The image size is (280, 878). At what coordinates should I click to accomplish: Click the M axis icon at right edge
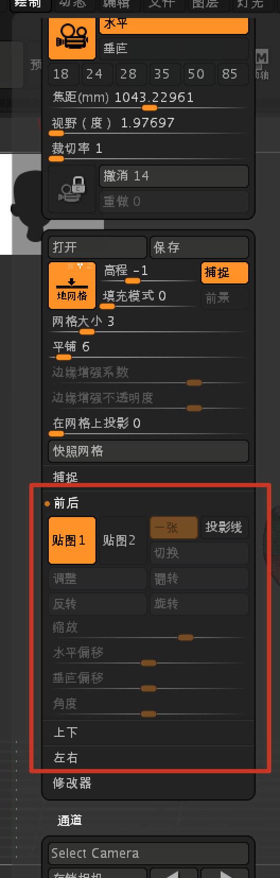[262, 64]
